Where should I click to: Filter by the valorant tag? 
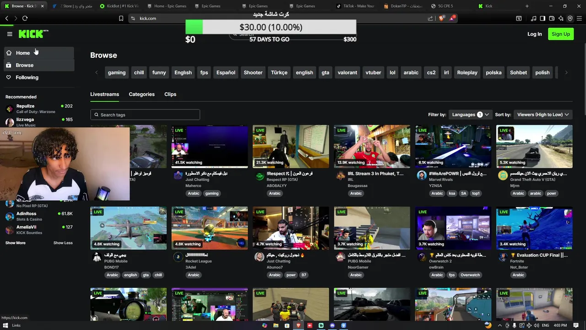pos(347,72)
